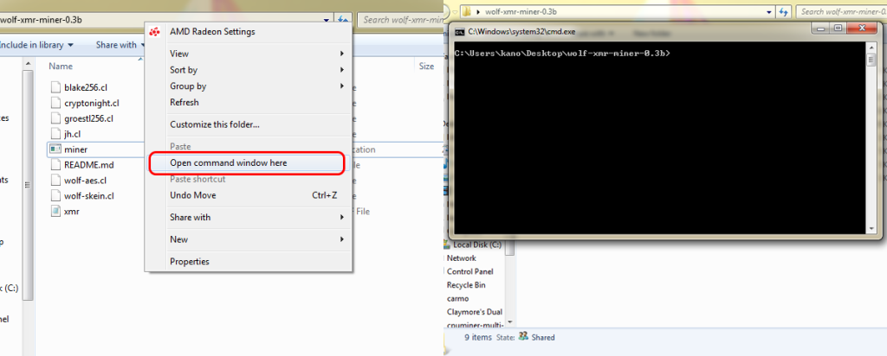Open address history dropdown in left Explorer window
Screen dimensions: 887x356
(327, 19)
